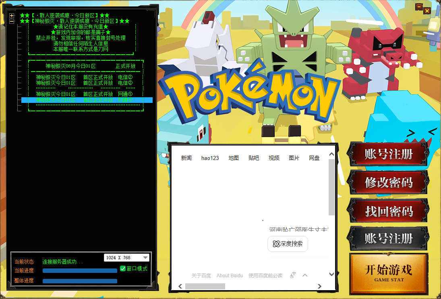Open 地图 in Baidu navigation
441x299 pixels.
(234, 158)
